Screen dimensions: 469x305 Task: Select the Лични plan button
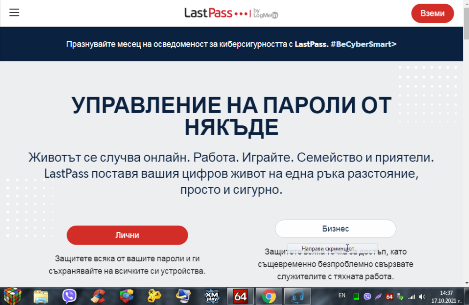(127, 235)
